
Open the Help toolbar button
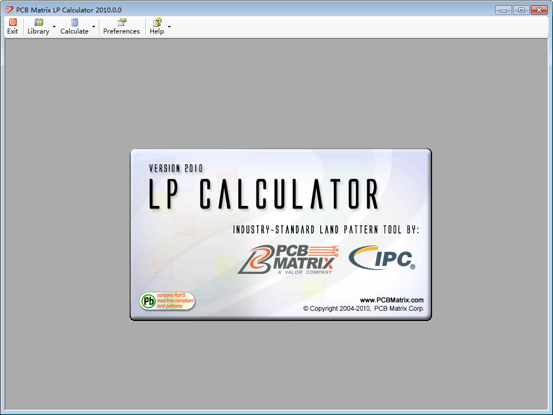click(x=157, y=26)
